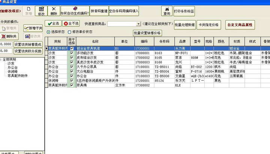Select the 修改单价状态 radio button
This screenshot has height=154, width=270.
[69, 32]
